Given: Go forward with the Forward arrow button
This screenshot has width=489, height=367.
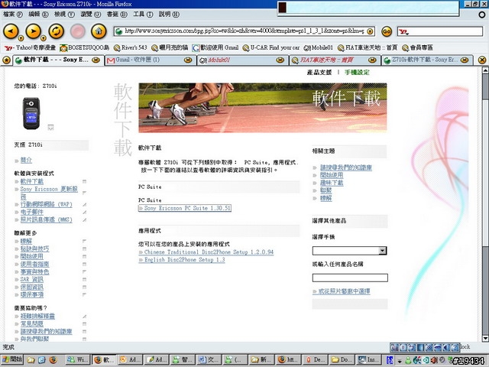Looking at the screenshot, I should click(x=33, y=31).
